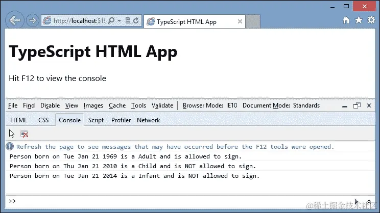
Task: Toggle the Compatibility View icon in address bar
Action: pyautogui.click(x=128, y=21)
